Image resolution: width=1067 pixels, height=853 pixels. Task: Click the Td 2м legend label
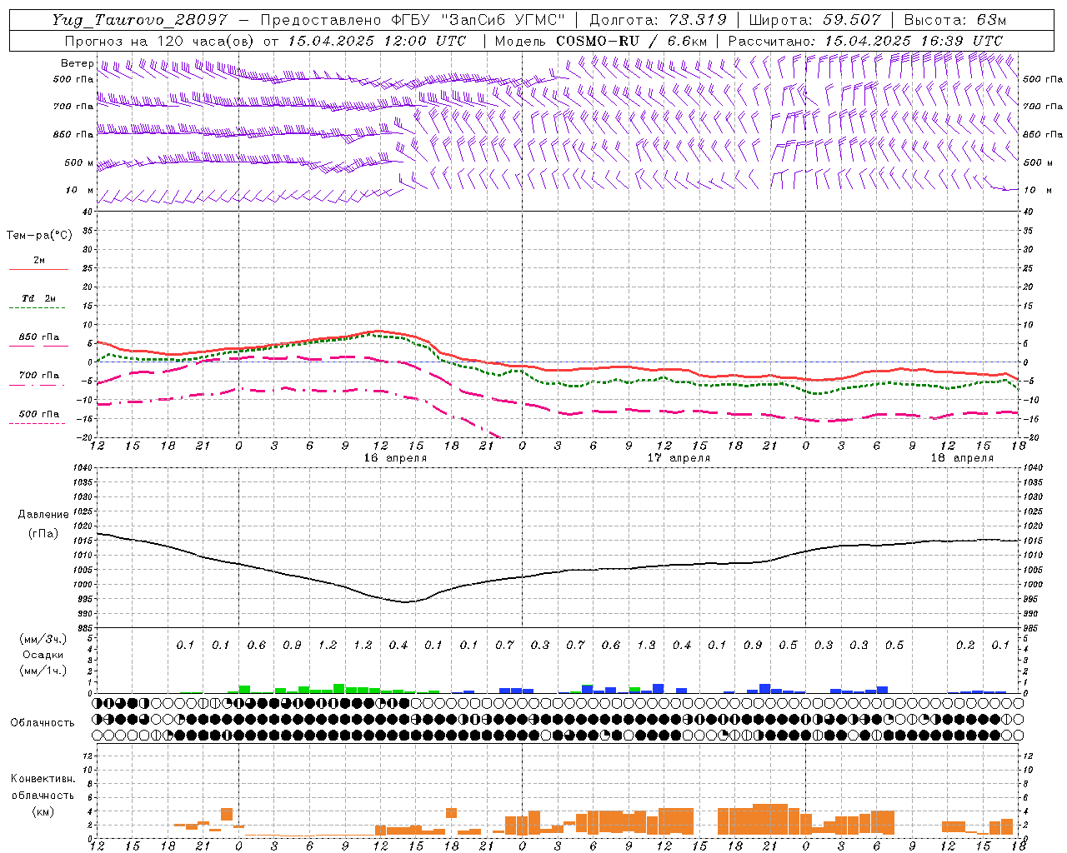38,298
